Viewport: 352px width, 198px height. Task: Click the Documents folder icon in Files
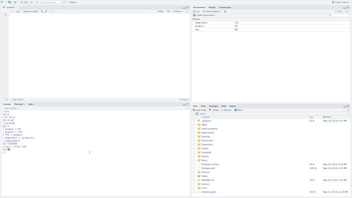tap(199, 141)
